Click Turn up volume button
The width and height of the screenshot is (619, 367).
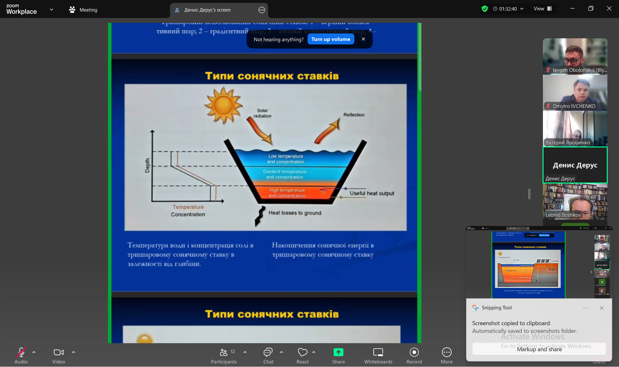(x=331, y=39)
